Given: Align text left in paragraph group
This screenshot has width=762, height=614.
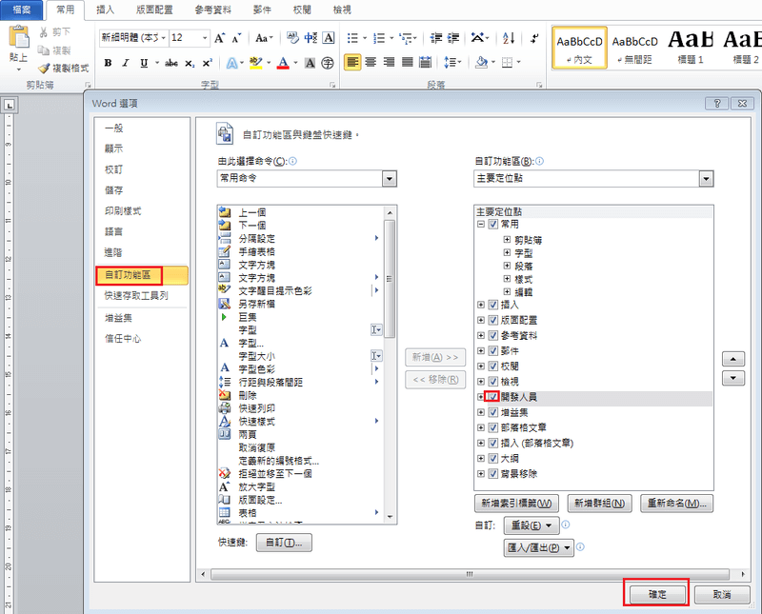Looking at the screenshot, I should tap(352, 62).
